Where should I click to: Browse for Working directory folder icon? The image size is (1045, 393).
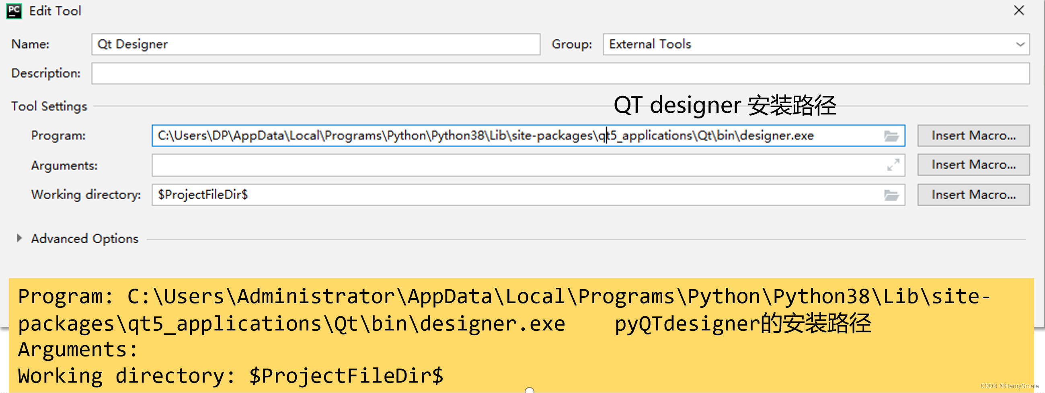pos(891,195)
